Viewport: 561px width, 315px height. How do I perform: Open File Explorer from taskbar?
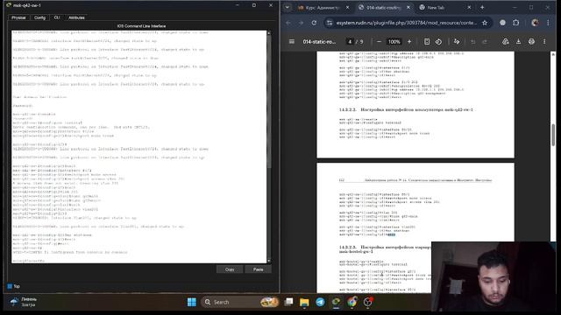(304, 302)
